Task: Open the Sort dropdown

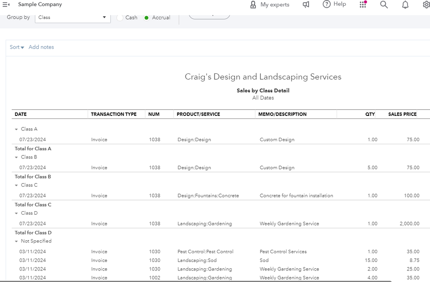Action: (17, 47)
